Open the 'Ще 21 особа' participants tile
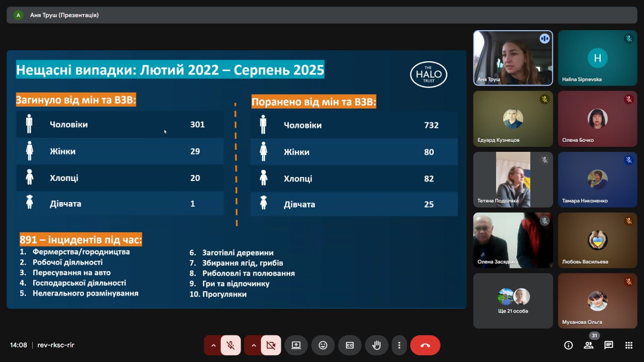The image size is (644, 362). (513, 301)
